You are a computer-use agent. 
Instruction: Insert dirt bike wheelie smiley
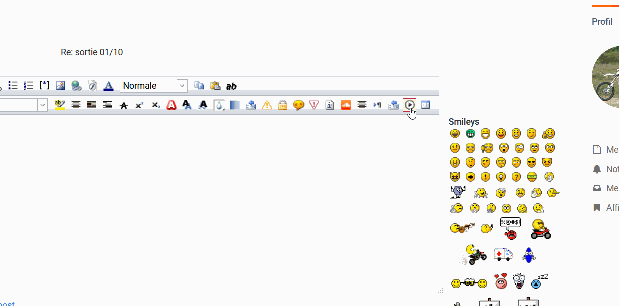tap(473, 254)
